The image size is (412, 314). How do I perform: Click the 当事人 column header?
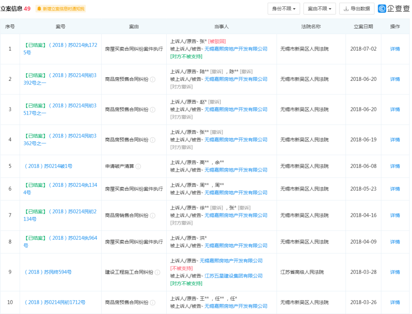tap(222, 27)
